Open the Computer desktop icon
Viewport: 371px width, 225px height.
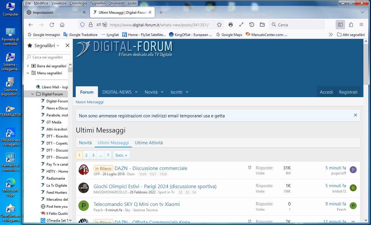[11, 9]
